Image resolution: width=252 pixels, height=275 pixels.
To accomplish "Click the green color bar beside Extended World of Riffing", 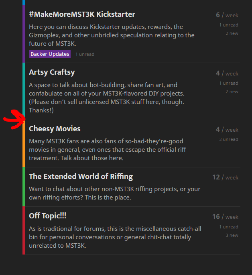I will click(24, 187).
